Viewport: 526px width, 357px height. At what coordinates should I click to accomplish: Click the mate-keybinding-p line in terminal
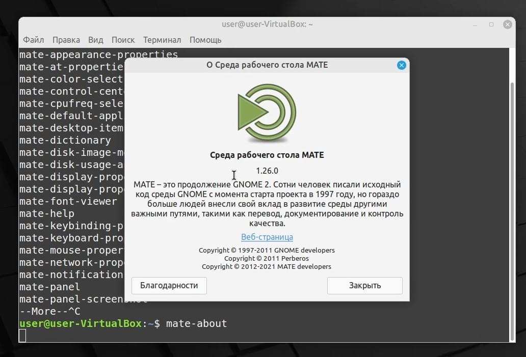tap(71, 226)
